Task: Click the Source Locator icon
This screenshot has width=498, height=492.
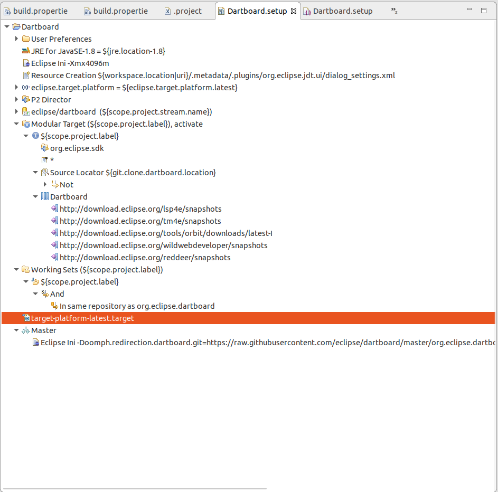Action: [45, 173]
